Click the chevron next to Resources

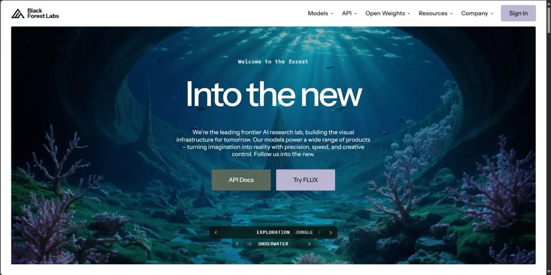[x=451, y=13]
